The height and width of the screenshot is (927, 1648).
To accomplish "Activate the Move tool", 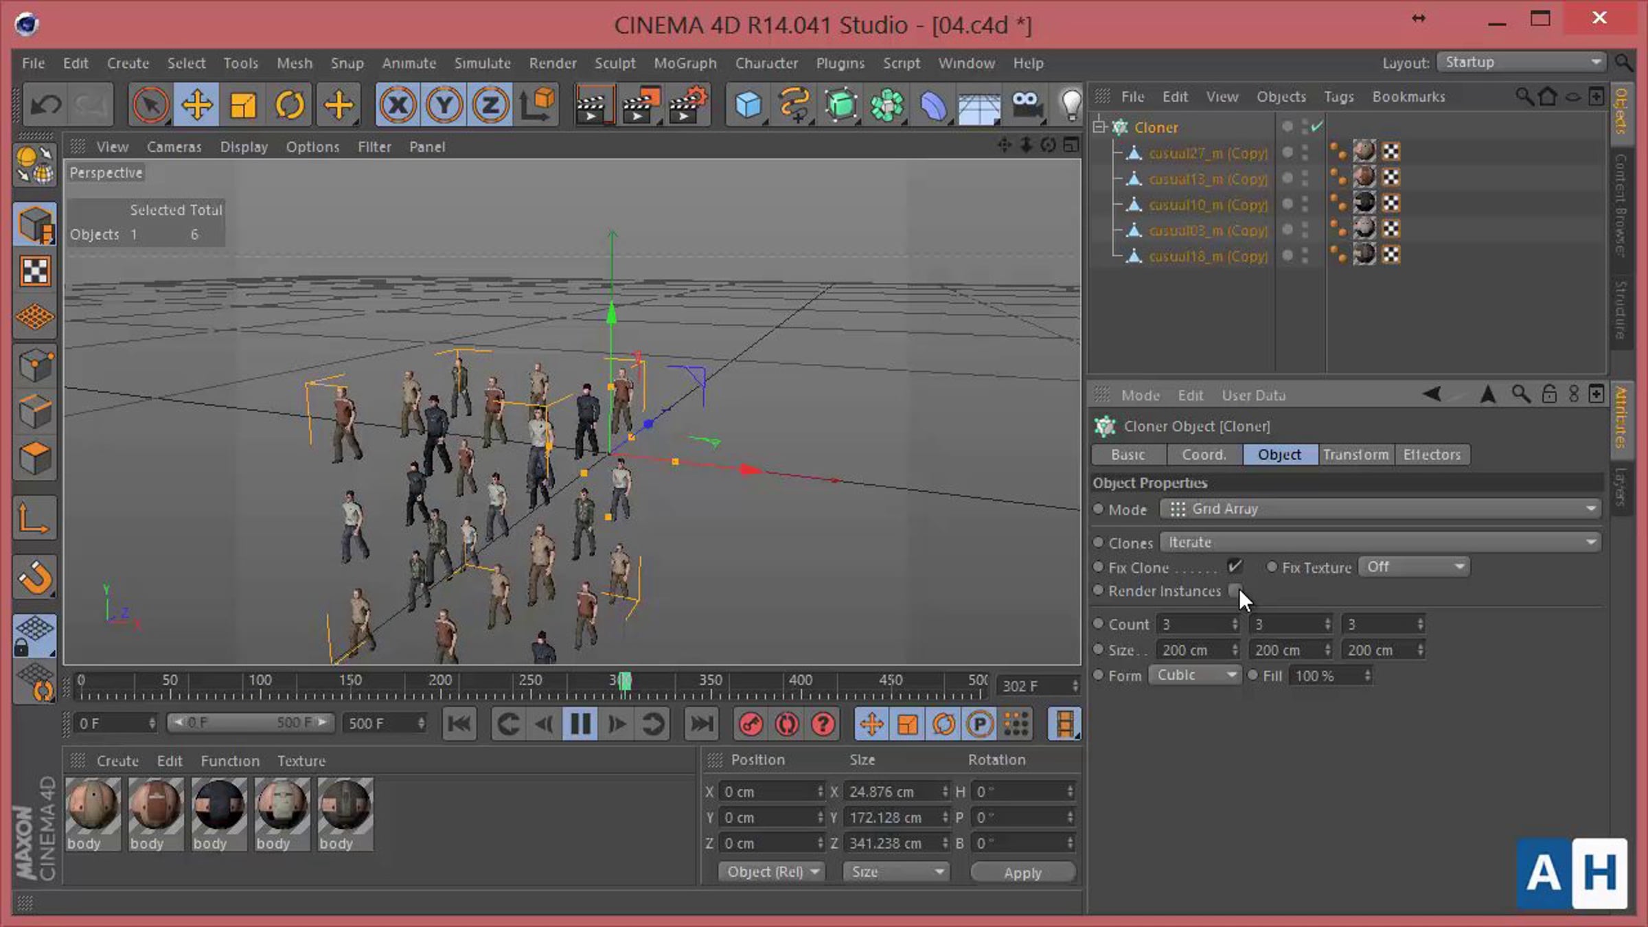I will click(196, 105).
